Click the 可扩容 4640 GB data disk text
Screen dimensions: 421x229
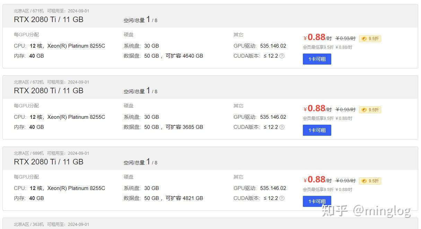pyautogui.click(x=184, y=56)
